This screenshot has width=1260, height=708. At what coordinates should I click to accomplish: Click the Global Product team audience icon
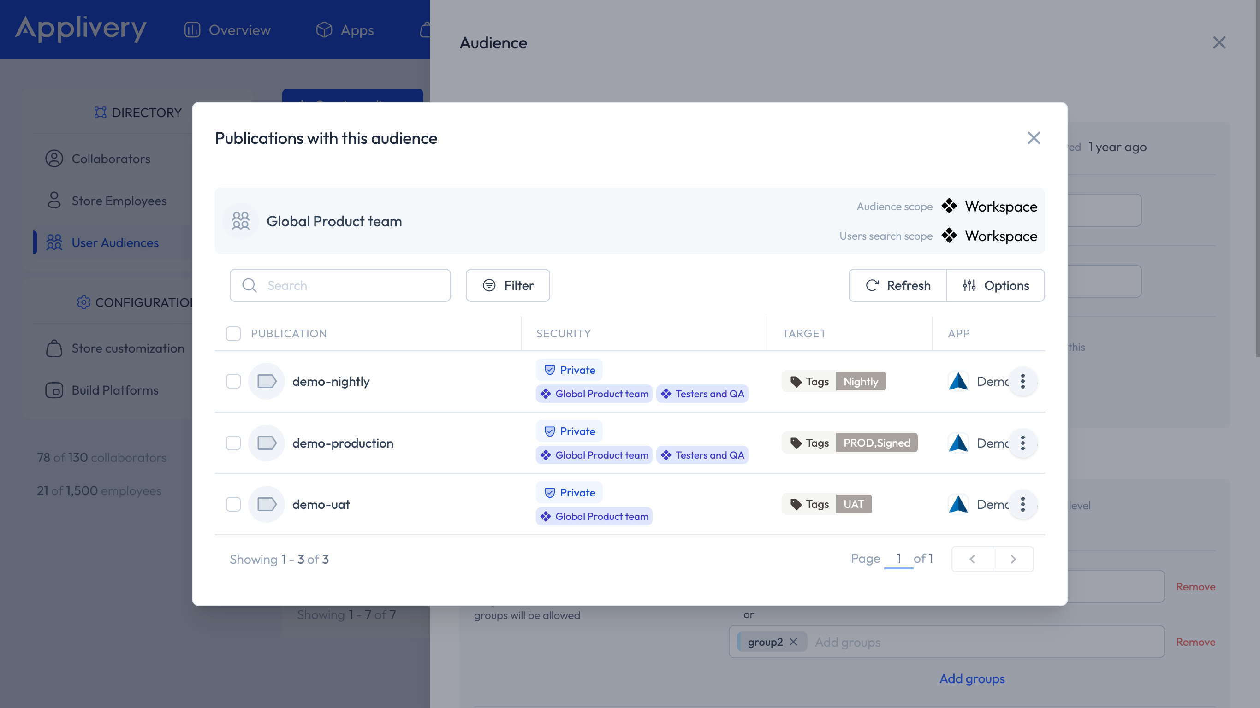241,221
